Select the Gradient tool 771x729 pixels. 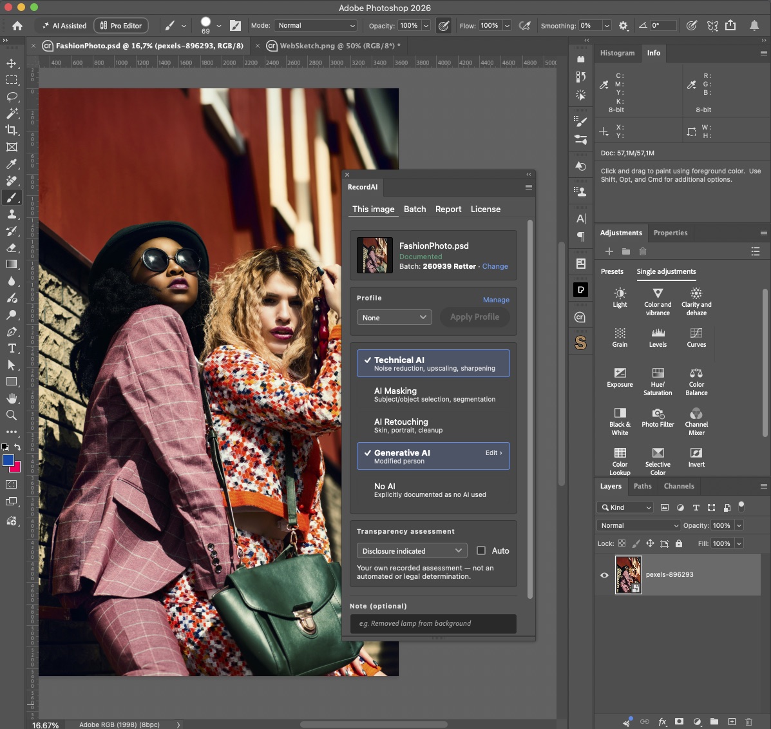point(12,265)
